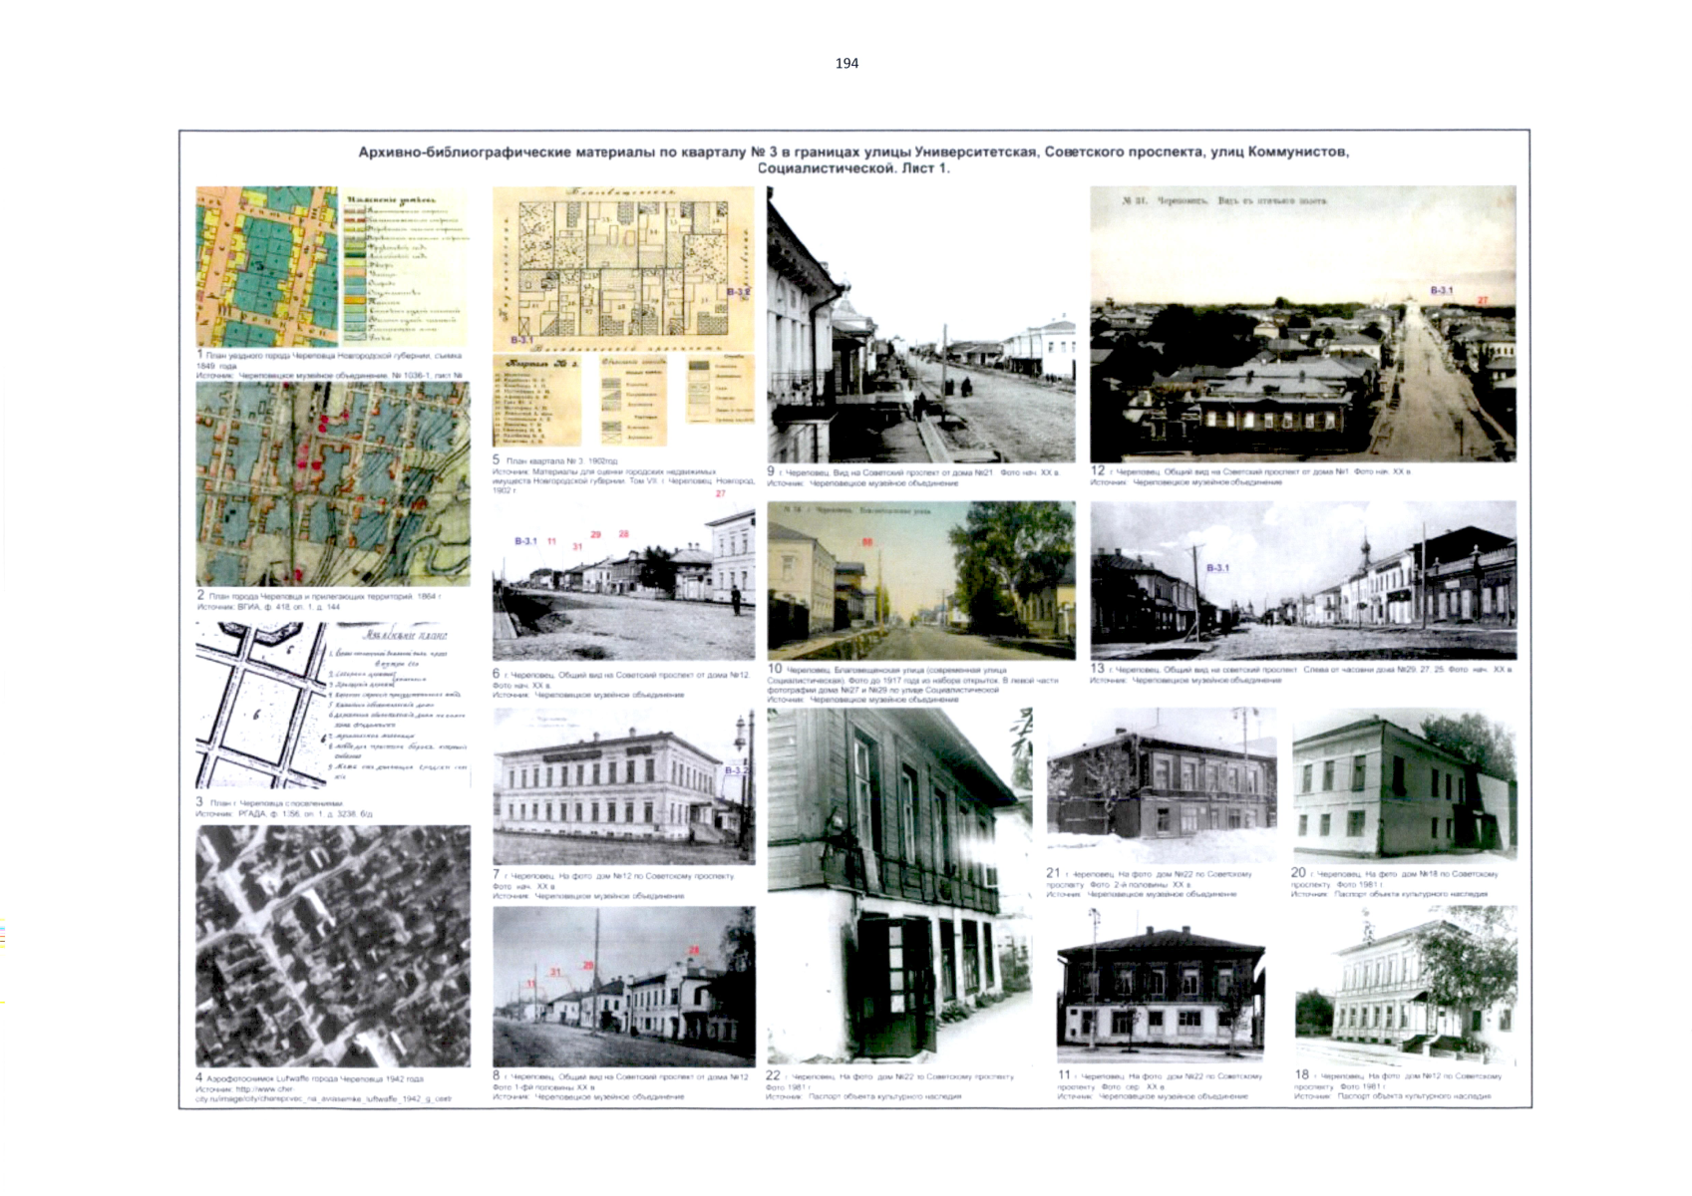Click photo 13 with the church domes
This screenshot has height=1196, width=1692.
coord(1302,579)
